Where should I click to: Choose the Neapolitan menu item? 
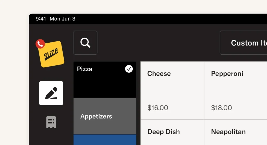point(235,132)
